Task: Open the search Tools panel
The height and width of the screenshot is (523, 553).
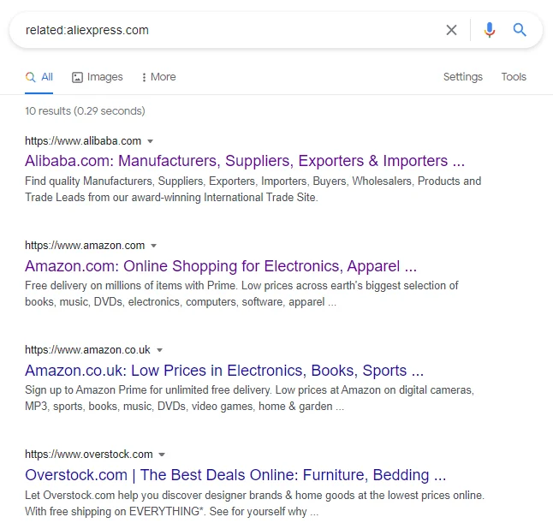Action: click(x=514, y=77)
